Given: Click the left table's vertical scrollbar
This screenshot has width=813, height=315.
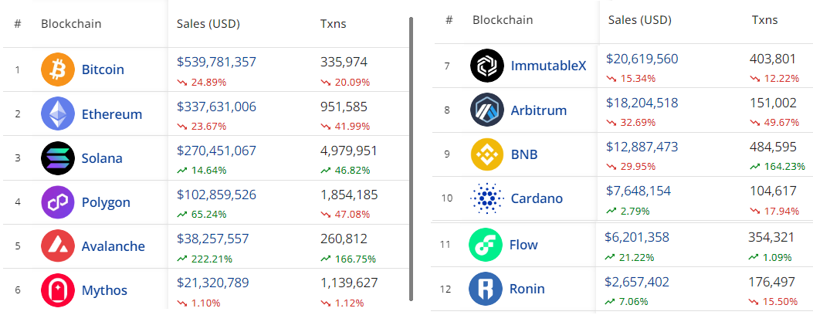Looking at the screenshot, I should pos(412,159).
